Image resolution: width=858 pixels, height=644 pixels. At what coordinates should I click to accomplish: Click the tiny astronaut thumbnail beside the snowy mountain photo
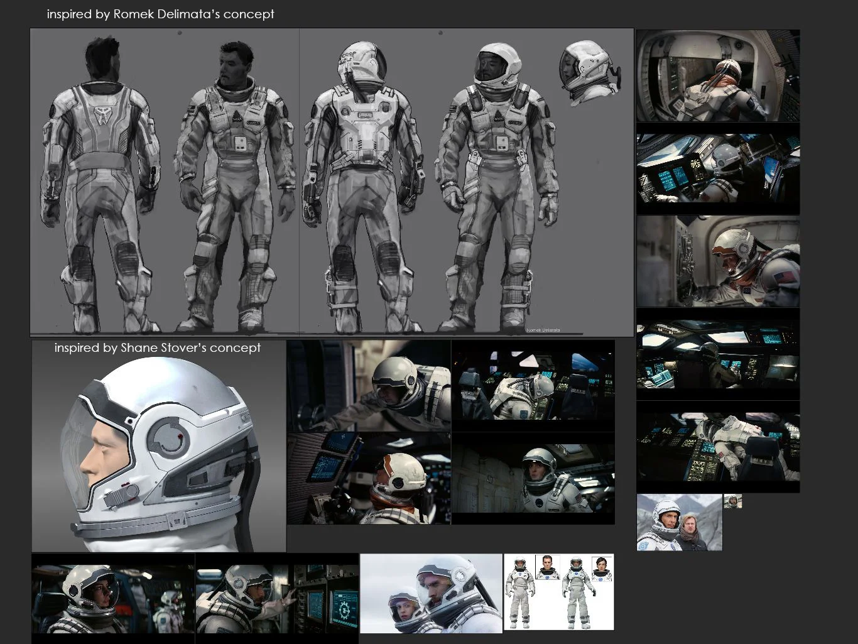pos(732,501)
